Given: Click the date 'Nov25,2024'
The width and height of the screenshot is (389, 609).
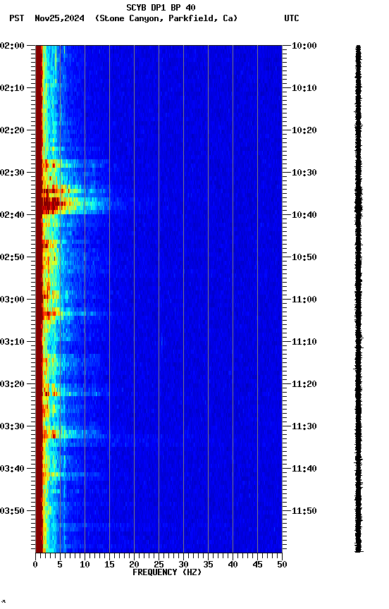Looking at the screenshot, I should (x=59, y=18).
